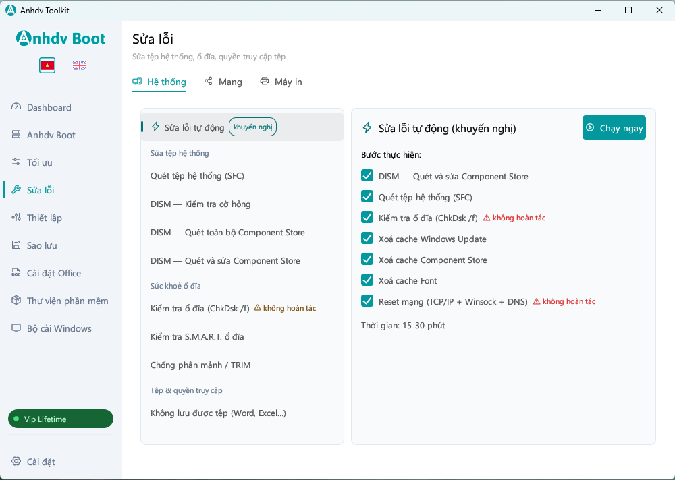Run auto-fix with Chạy ngay button

click(614, 127)
